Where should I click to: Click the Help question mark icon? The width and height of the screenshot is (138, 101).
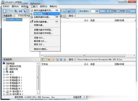tap(69, 11)
